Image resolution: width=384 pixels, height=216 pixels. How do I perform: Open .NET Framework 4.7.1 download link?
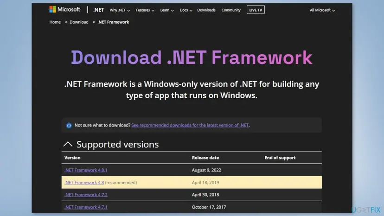(86, 207)
